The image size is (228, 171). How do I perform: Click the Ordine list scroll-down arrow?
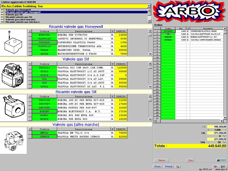(x=225, y=118)
